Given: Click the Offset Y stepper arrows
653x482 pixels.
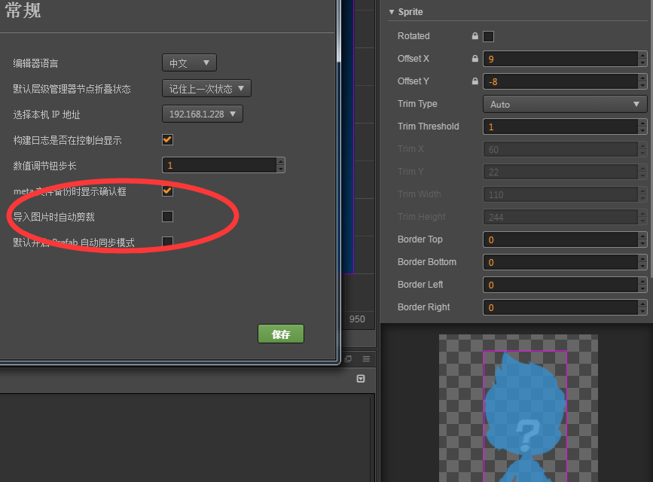Looking at the screenshot, I should tap(642, 81).
